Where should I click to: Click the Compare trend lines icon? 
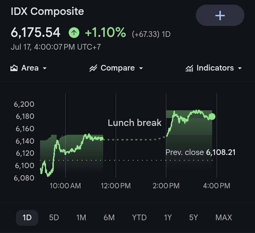93,68
